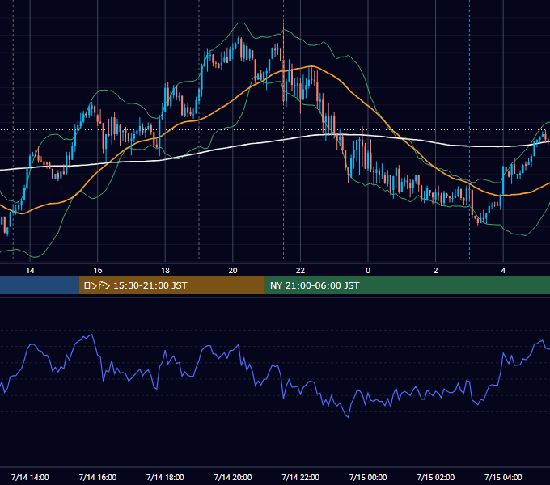Click hour label 22 on price chart axis
Screen dimensions: 550x485
click(301, 271)
